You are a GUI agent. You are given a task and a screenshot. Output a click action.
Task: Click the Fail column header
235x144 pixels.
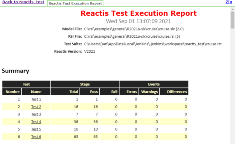tap(109, 92)
